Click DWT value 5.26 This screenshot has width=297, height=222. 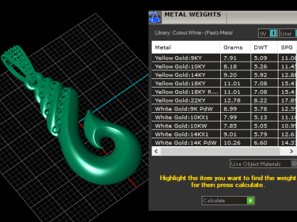260,67
